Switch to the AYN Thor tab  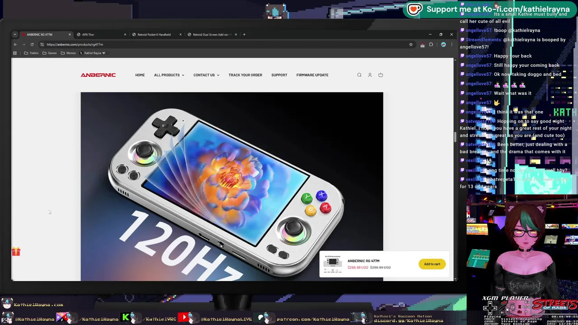click(x=101, y=34)
